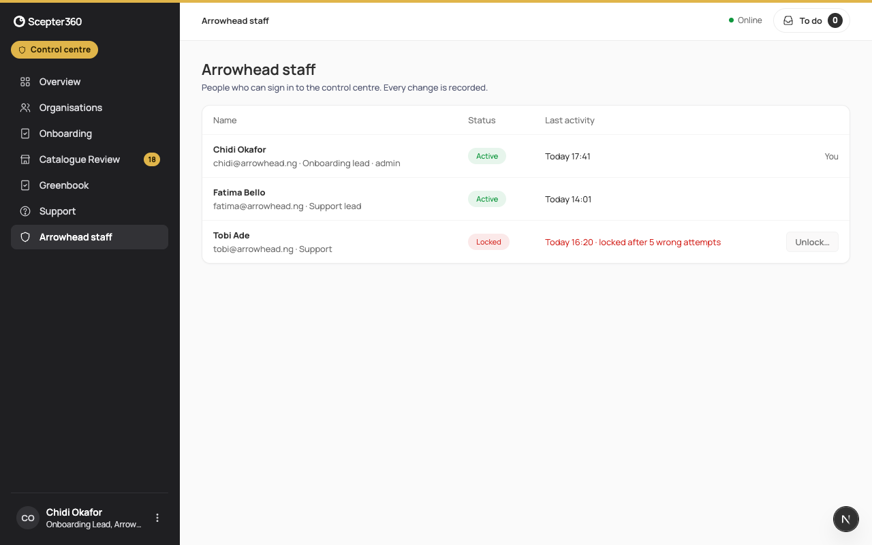Screen dimensions: 872x545
Task: Open the user menu three-dot button
Action: [x=157, y=518]
